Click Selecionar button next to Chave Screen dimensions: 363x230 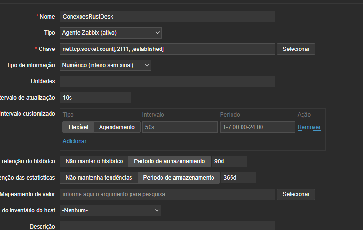[296, 49]
